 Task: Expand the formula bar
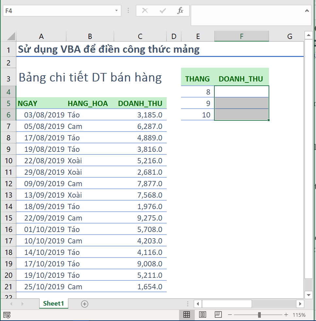(x=307, y=11)
